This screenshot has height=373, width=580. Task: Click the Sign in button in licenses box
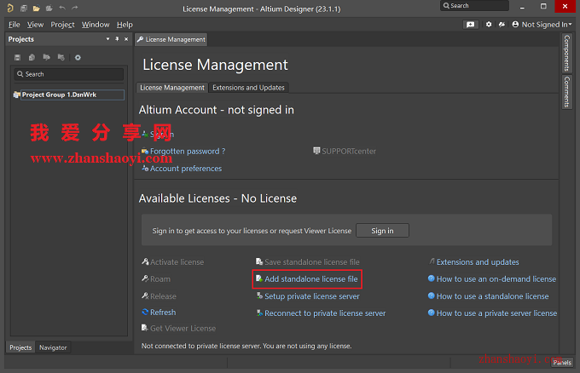click(x=382, y=231)
